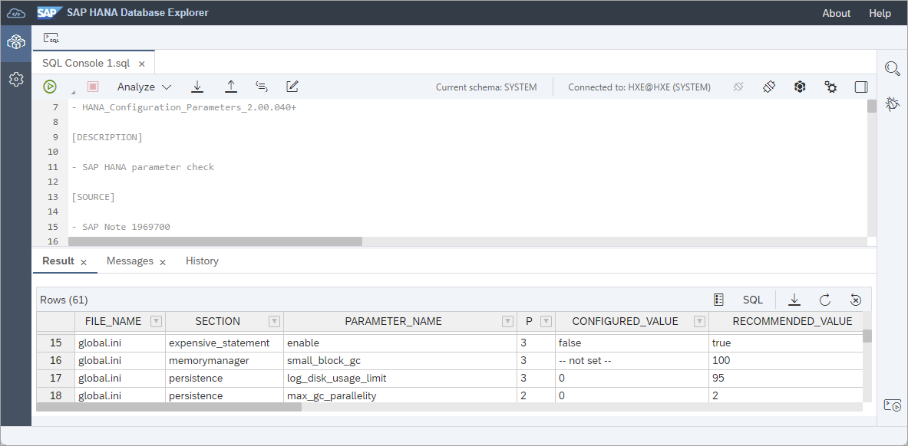Close the SQL Console 1.sql tab
Screen dimensions: 908x446
[x=142, y=64]
